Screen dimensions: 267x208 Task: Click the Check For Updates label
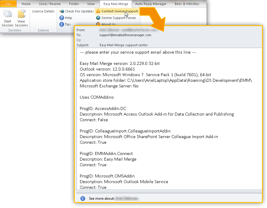pos(79,11)
